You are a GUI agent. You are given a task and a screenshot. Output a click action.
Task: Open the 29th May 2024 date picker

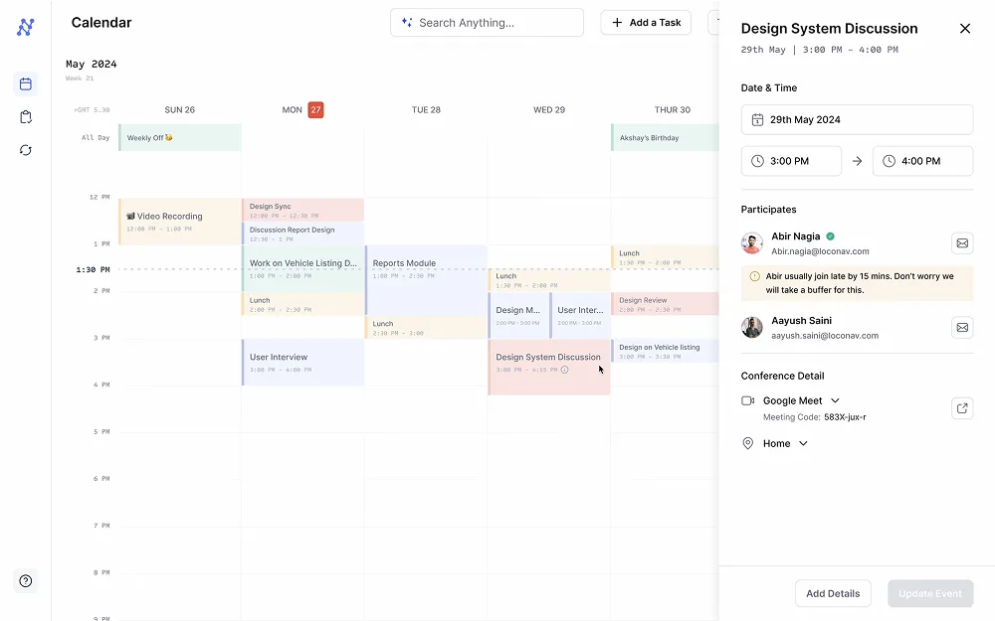point(857,120)
